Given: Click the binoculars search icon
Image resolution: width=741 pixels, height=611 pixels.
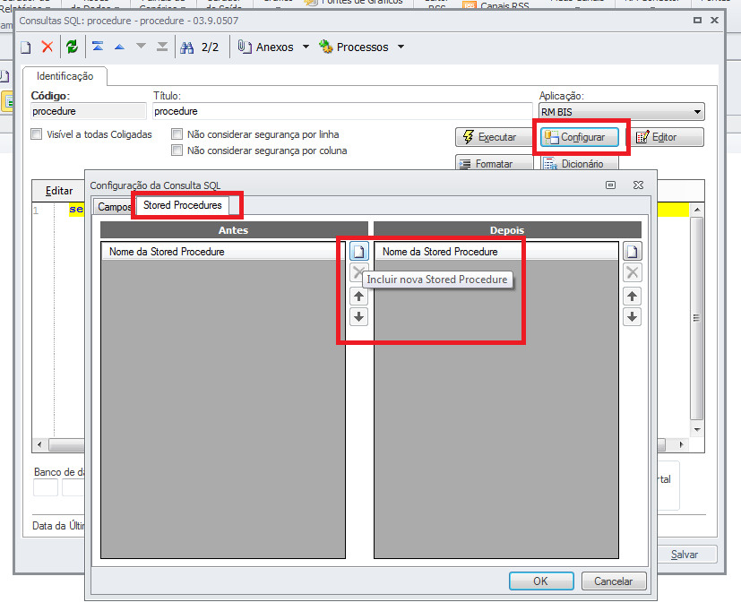Looking at the screenshot, I should (187, 47).
